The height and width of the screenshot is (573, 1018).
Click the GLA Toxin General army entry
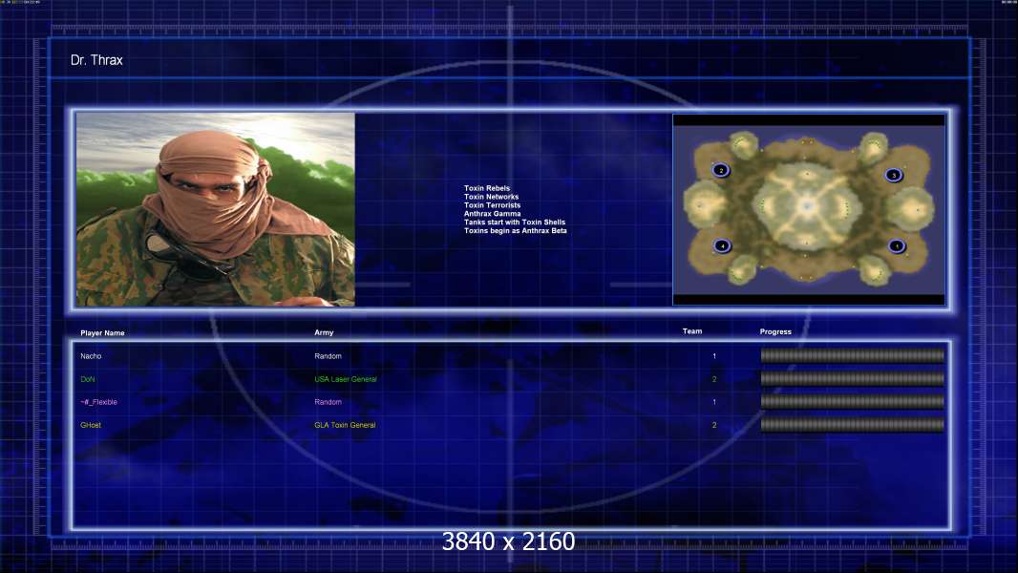345,425
